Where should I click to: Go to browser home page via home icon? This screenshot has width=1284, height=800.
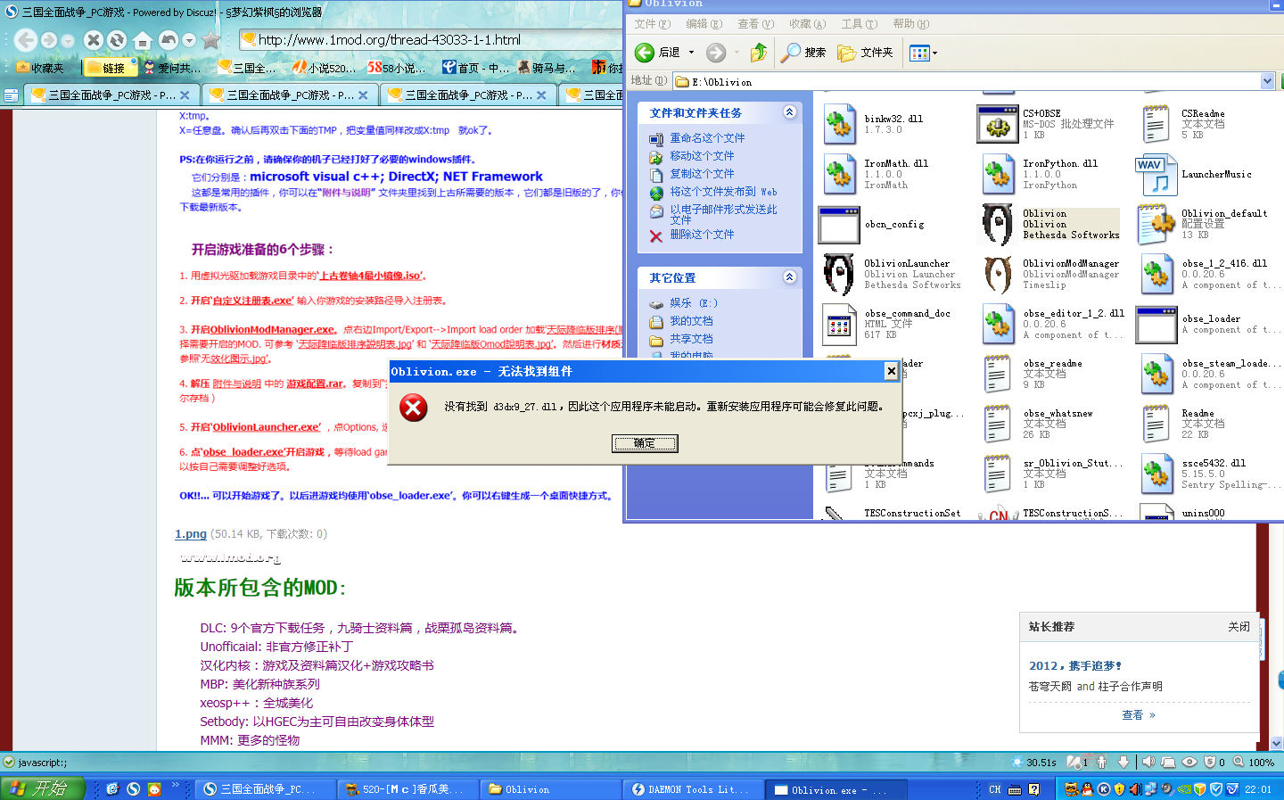143,40
